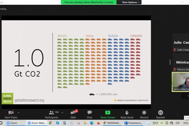This screenshot has height=126, width=189.
Task: Click the Skype icon in the taskbar
Action: point(58,123)
